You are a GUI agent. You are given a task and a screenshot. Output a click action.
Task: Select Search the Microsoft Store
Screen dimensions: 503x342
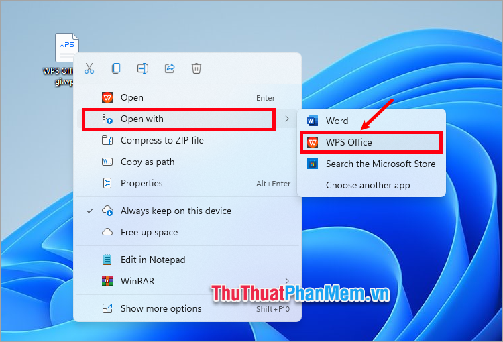[x=372, y=164]
